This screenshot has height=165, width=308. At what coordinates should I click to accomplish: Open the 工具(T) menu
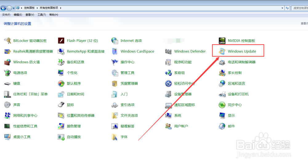(42, 15)
